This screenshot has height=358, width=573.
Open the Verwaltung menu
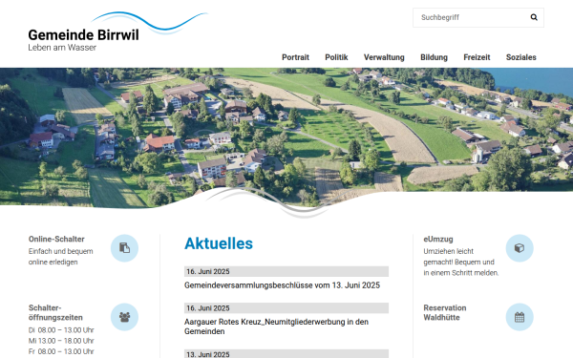coord(384,57)
